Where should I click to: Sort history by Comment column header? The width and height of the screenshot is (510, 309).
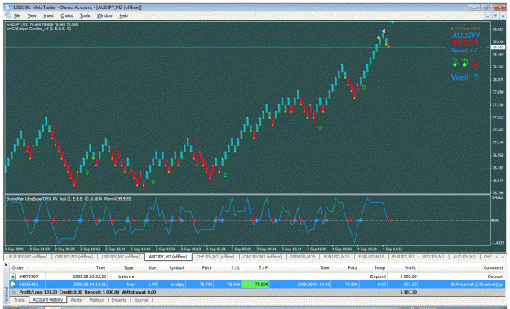[493, 267]
